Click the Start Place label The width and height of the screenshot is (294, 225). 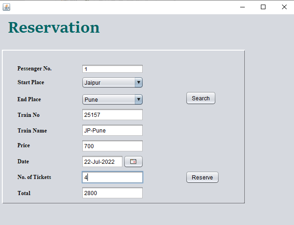[x=31, y=82]
